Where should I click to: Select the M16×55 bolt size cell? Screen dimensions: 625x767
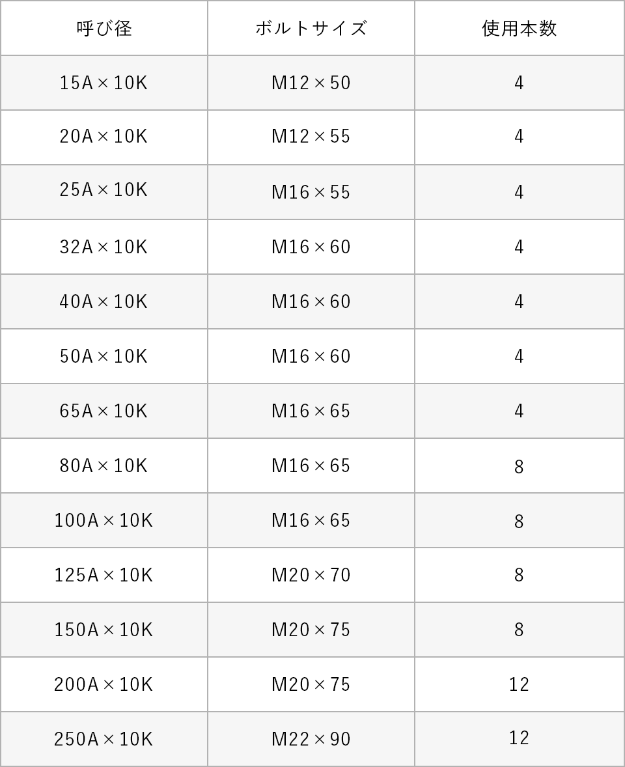(x=311, y=192)
